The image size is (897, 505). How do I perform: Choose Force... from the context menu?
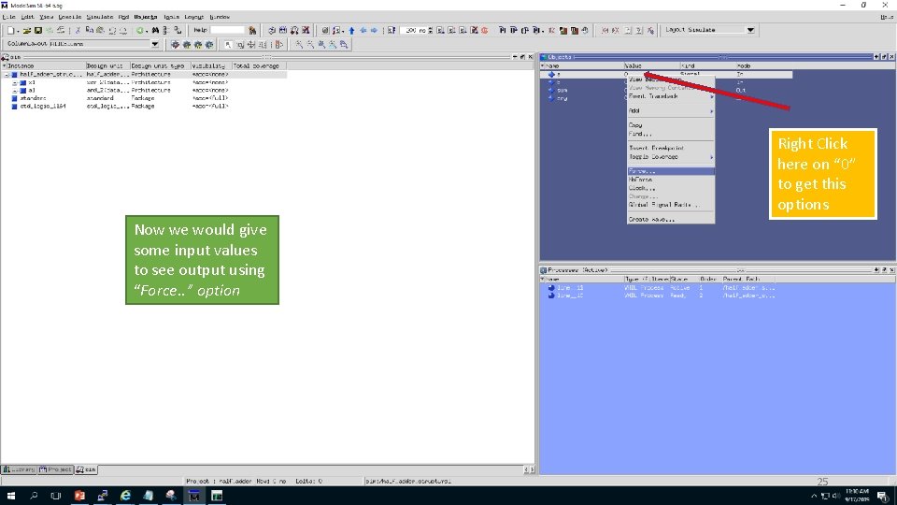point(671,171)
